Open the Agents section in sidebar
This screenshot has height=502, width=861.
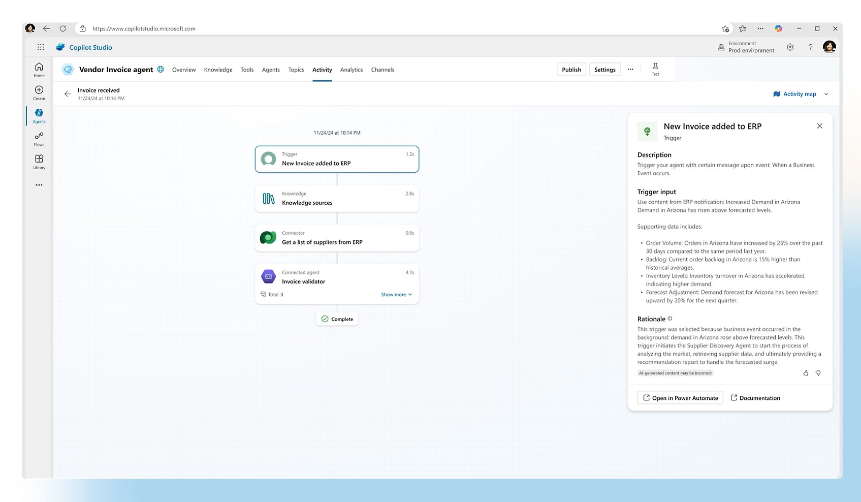coord(39,116)
